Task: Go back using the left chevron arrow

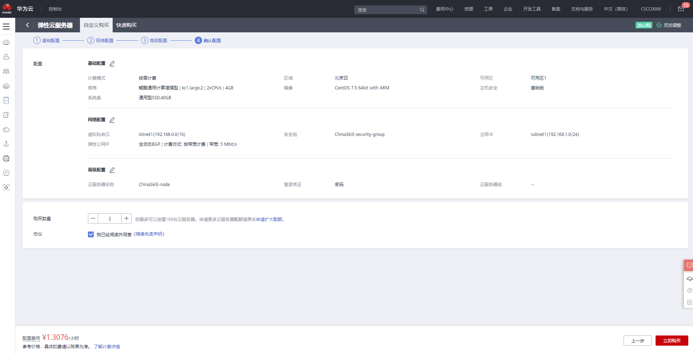Action: click(x=27, y=25)
